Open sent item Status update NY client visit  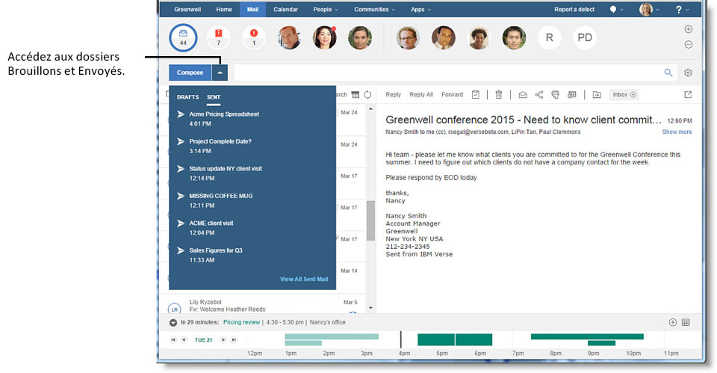pyautogui.click(x=252, y=173)
